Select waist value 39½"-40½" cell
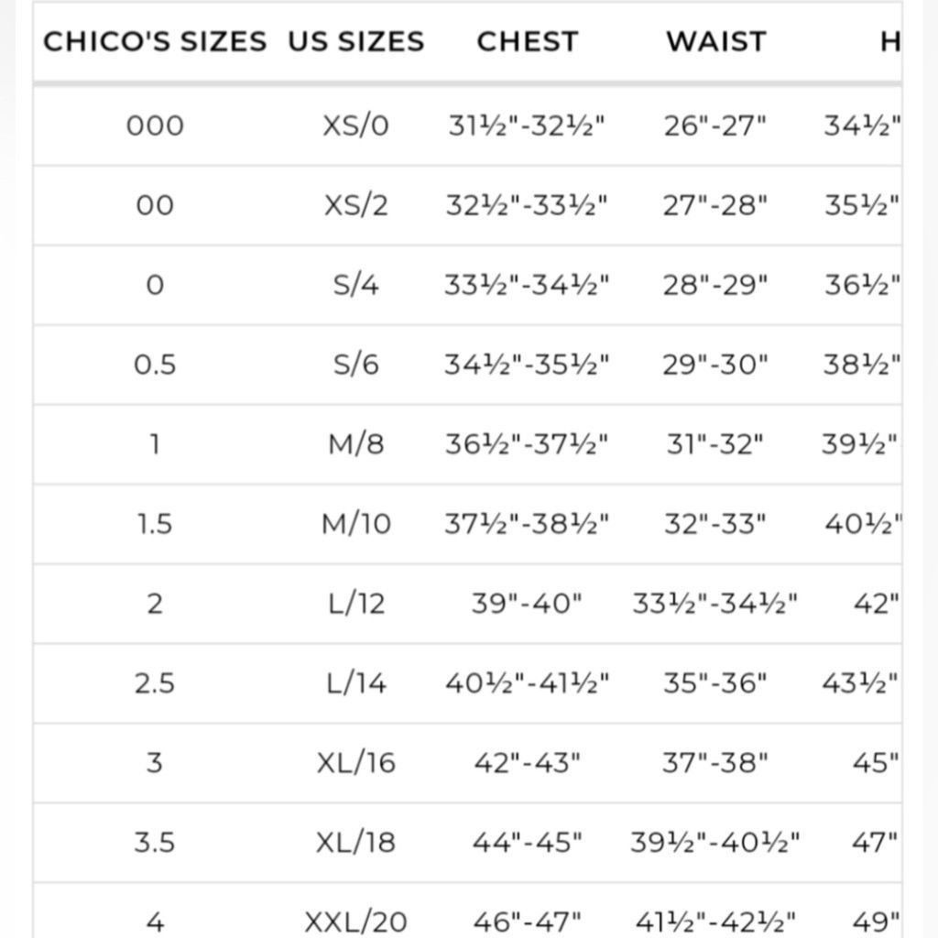The image size is (938, 938). (x=714, y=843)
